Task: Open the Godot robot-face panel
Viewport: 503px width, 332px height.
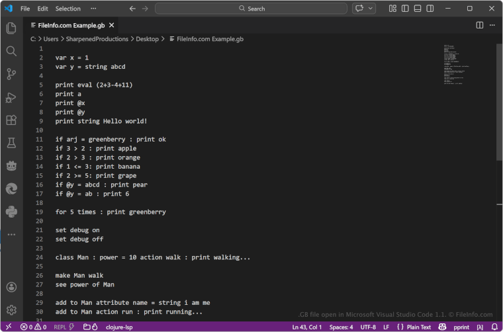Action: [x=11, y=166]
